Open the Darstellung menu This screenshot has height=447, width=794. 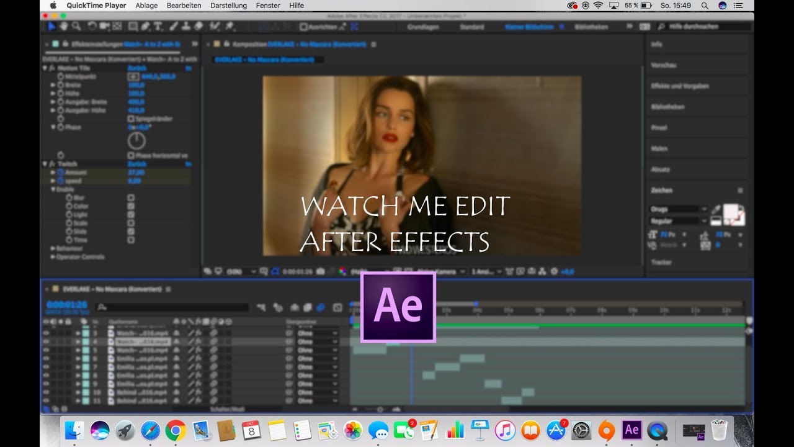point(228,5)
